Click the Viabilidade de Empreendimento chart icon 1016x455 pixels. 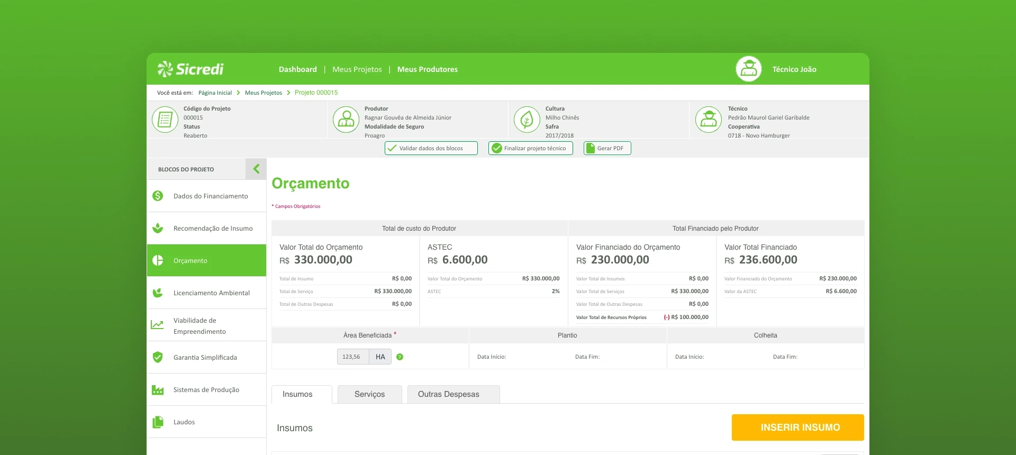pos(157,325)
